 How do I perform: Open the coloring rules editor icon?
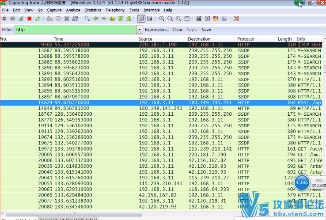(x=216, y=19)
